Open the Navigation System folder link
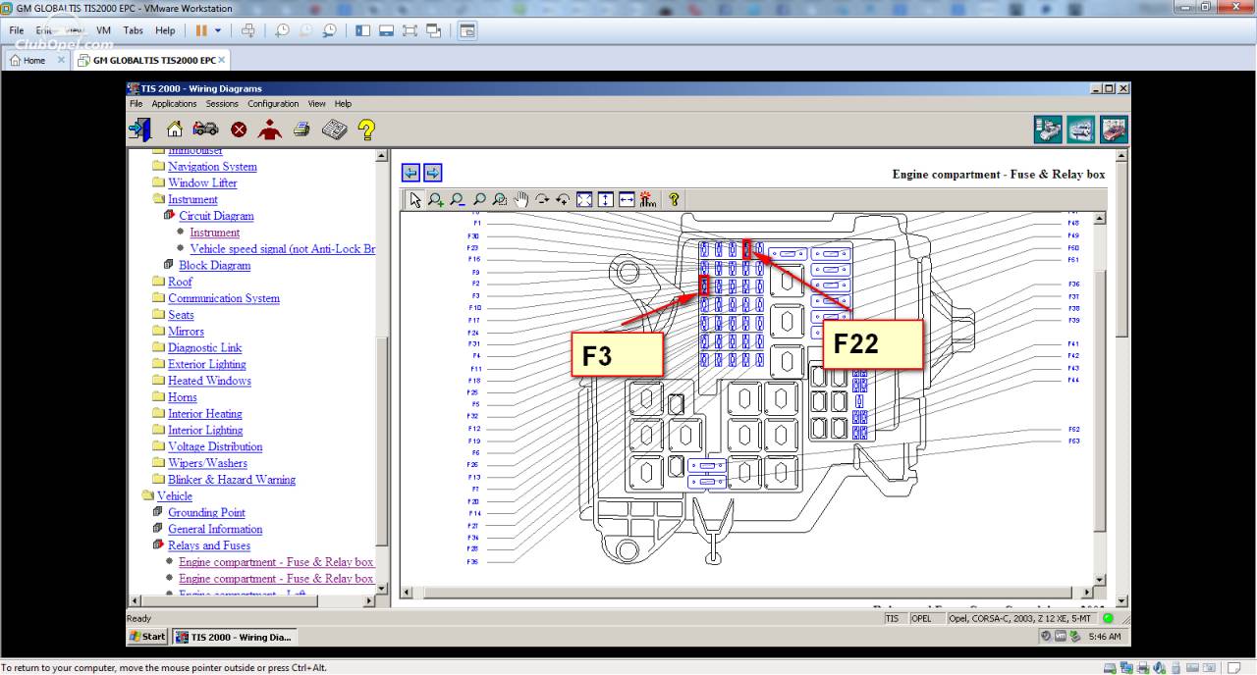The height and width of the screenshot is (675, 1257). 212,167
